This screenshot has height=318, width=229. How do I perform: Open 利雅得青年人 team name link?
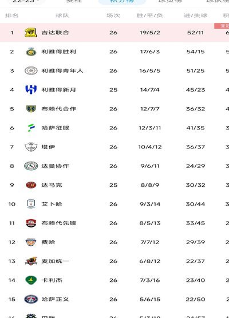click(62, 70)
